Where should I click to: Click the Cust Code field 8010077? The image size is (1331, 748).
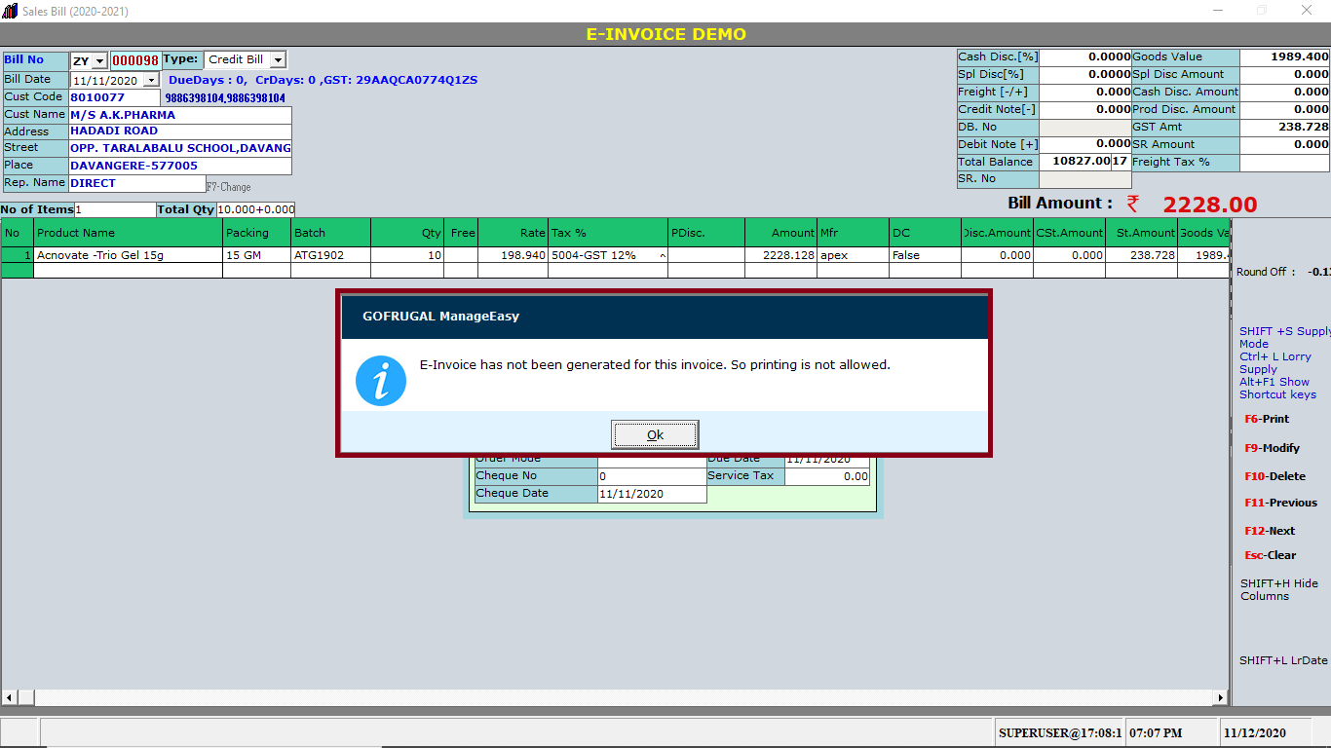[x=114, y=97]
